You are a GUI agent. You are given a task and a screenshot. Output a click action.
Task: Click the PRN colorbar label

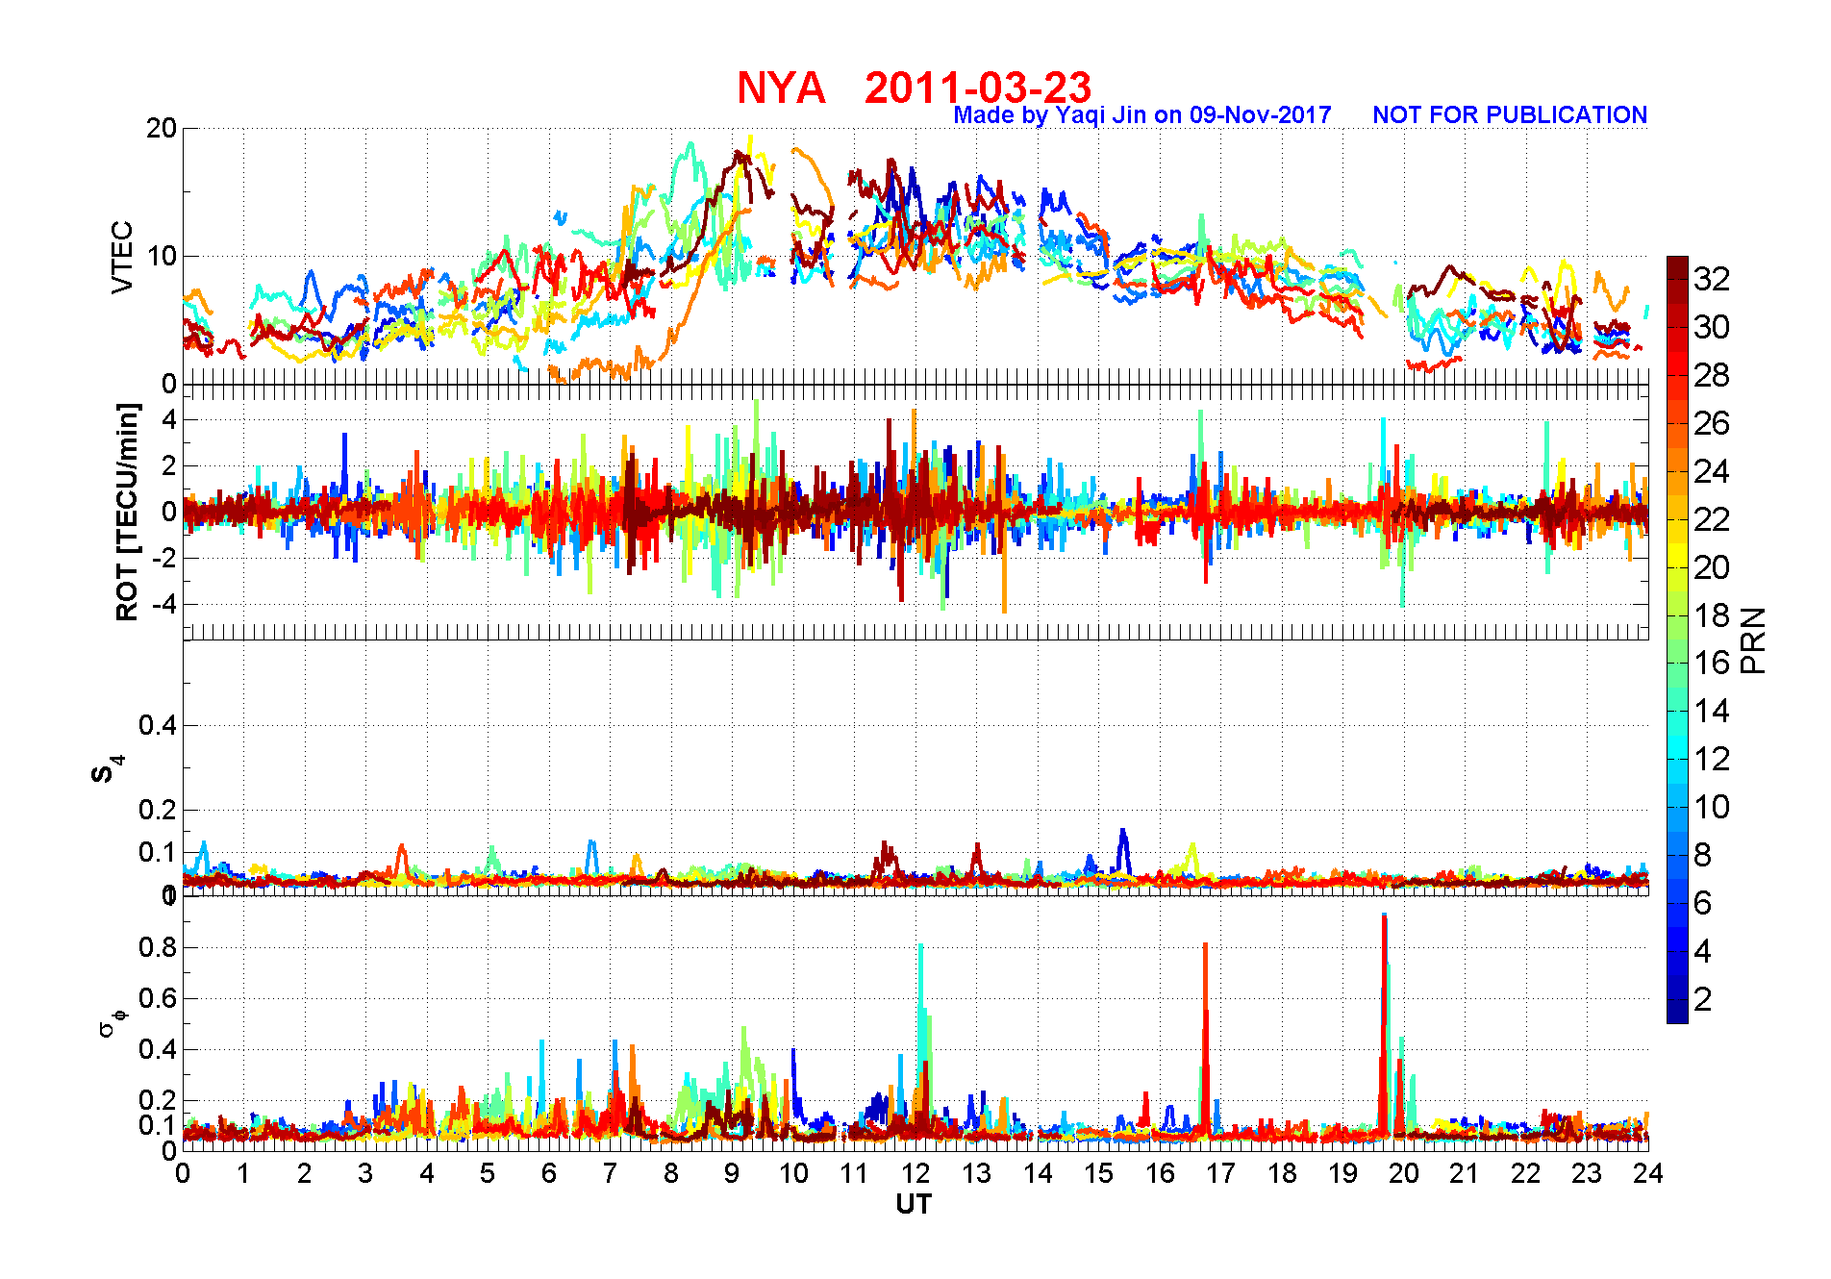click(1753, 639)
